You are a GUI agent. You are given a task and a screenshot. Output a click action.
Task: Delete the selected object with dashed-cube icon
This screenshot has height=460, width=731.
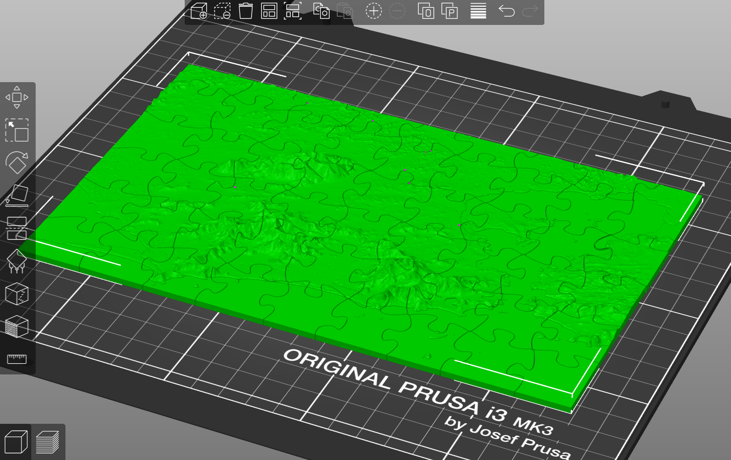pyautogui.click(x=222, y=11)
